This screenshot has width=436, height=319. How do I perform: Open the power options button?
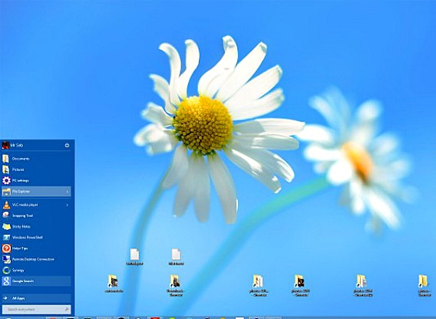67,145
